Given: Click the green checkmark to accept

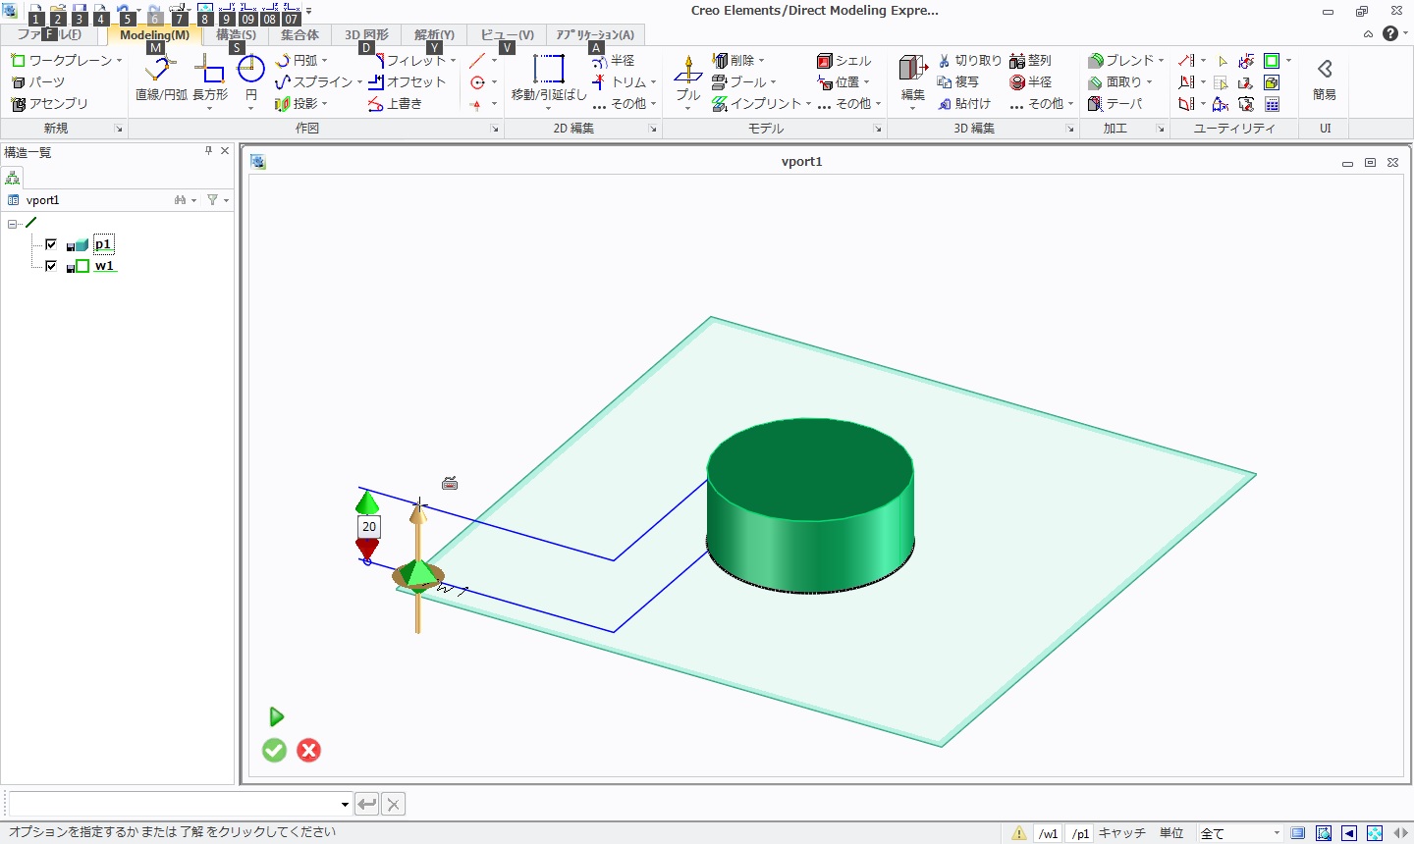Looking at the screenshot, I should (x=274, y=750).
